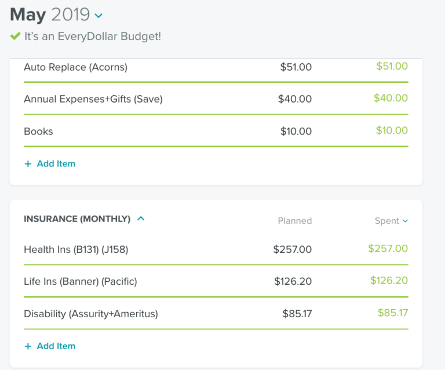Screen dimensions: 445x370
Task: View Health Ins spent amount $257.00
Action: pyautogui.click(x=388, y=249)
